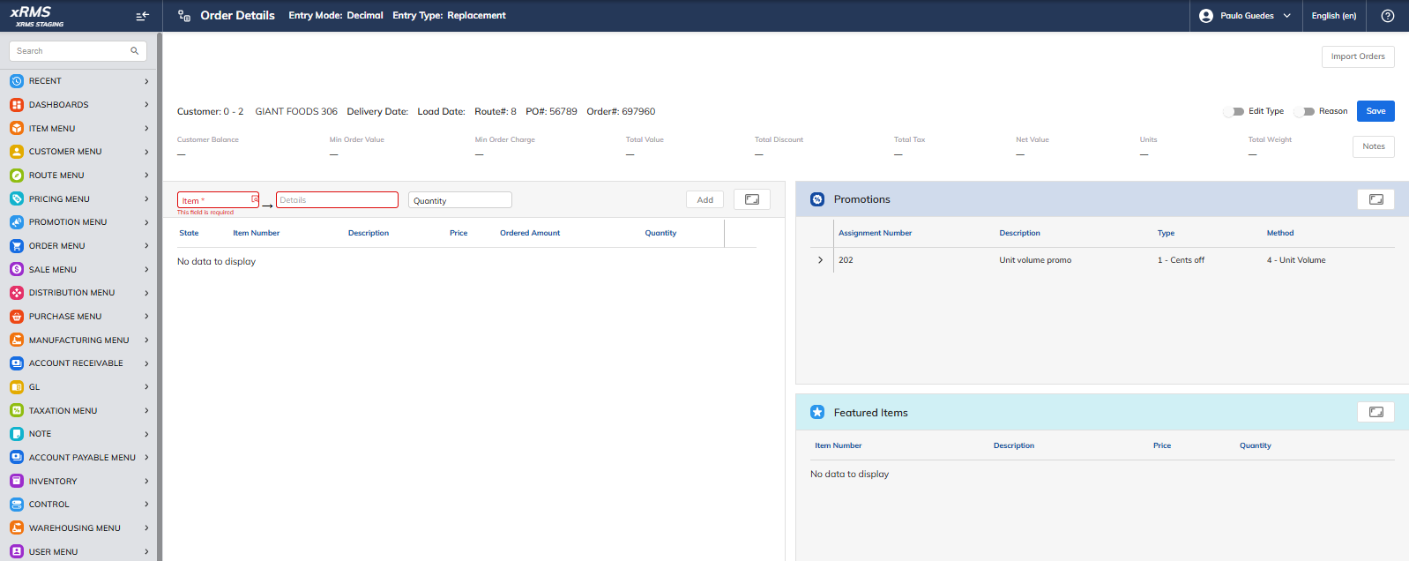The image size is (1409, 561).
Task: Click the Purchase Menu basket icon
Action: tap(17, 317)
